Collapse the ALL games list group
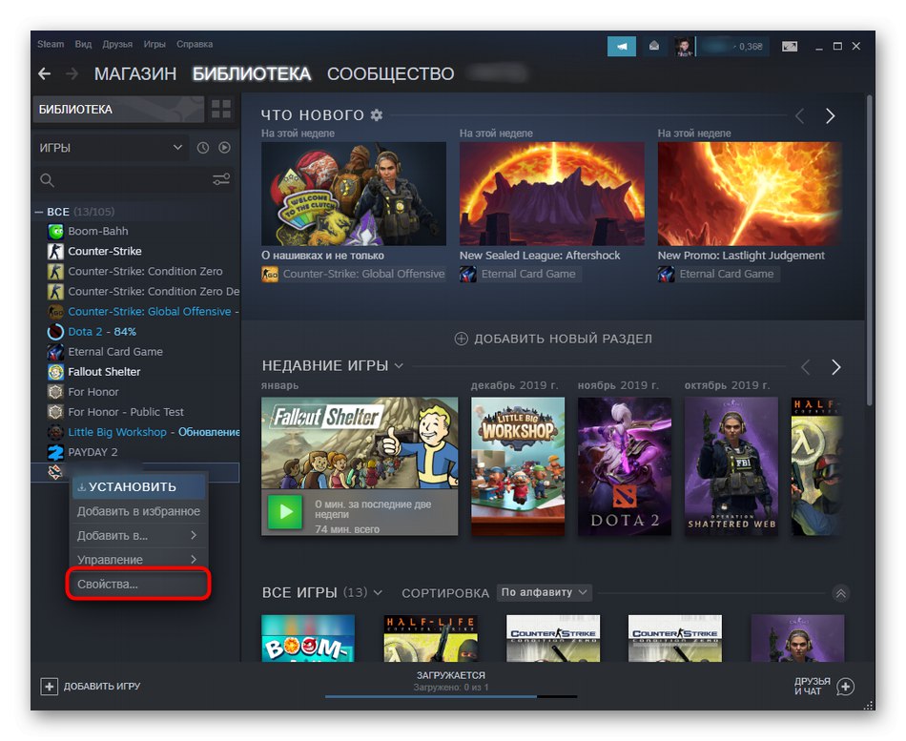 pyautogui.click(x=39, y=212)
